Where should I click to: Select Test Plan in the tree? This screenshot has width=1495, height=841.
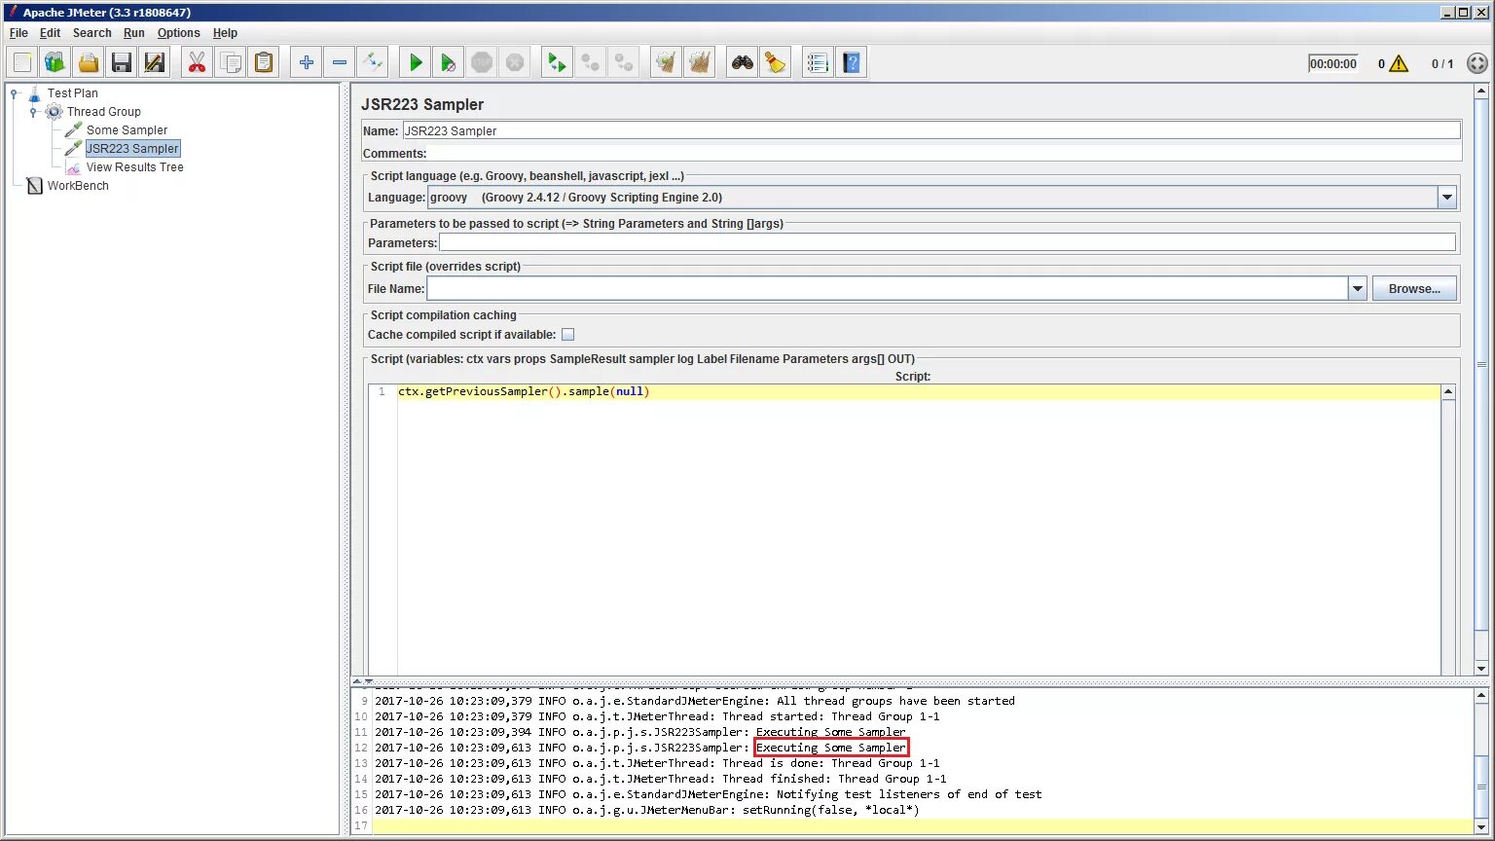[73, 93]
